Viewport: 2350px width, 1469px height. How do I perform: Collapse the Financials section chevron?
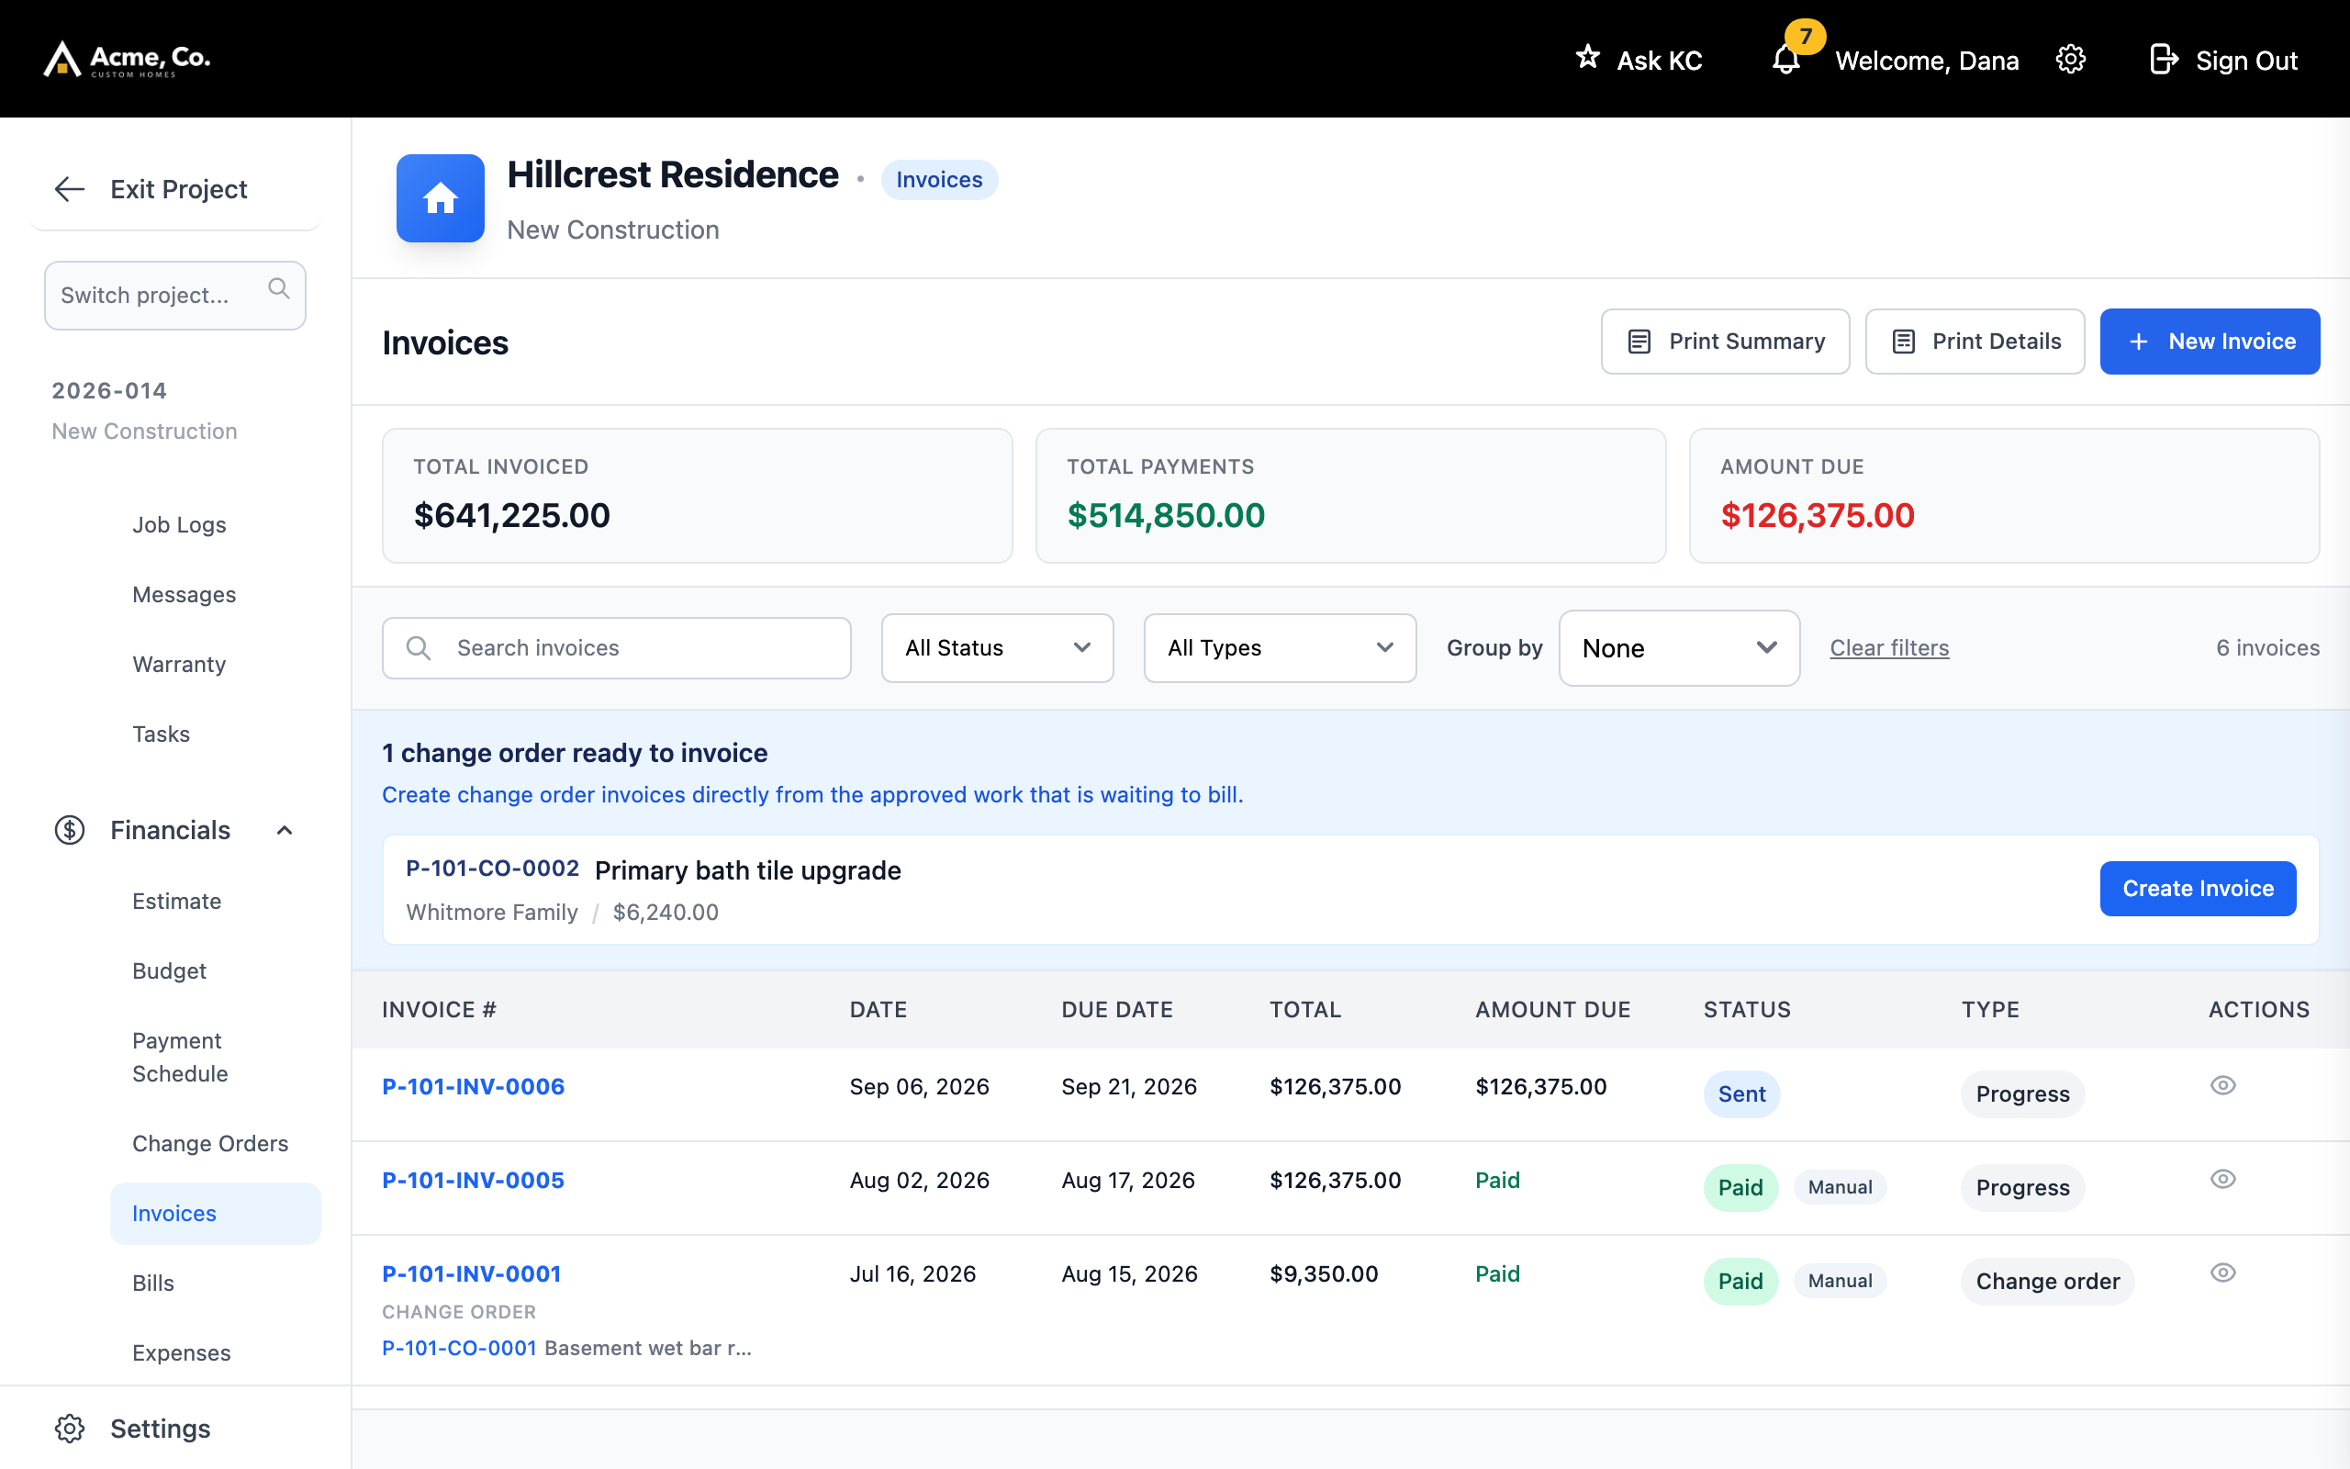point(285,830)
